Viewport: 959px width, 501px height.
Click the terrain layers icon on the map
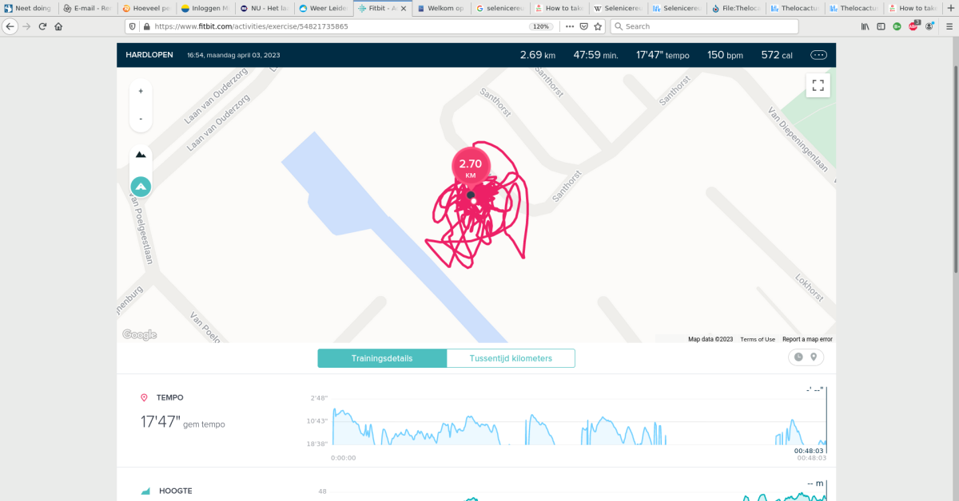coord(141,154)
